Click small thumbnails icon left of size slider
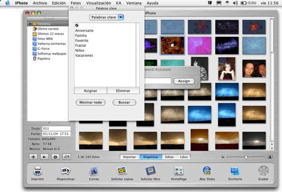Screen dimensions: 282x192 pos(223,157)
